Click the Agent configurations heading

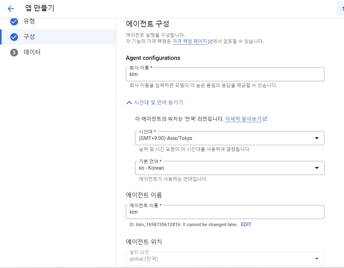click(153, 58)
